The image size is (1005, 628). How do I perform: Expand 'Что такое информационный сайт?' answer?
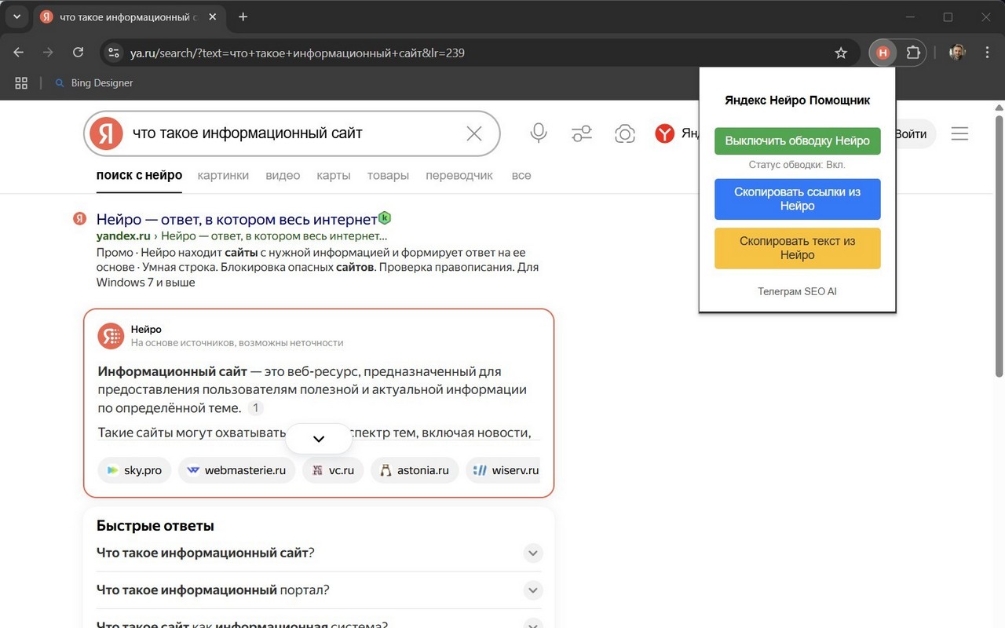coord(533,553)
